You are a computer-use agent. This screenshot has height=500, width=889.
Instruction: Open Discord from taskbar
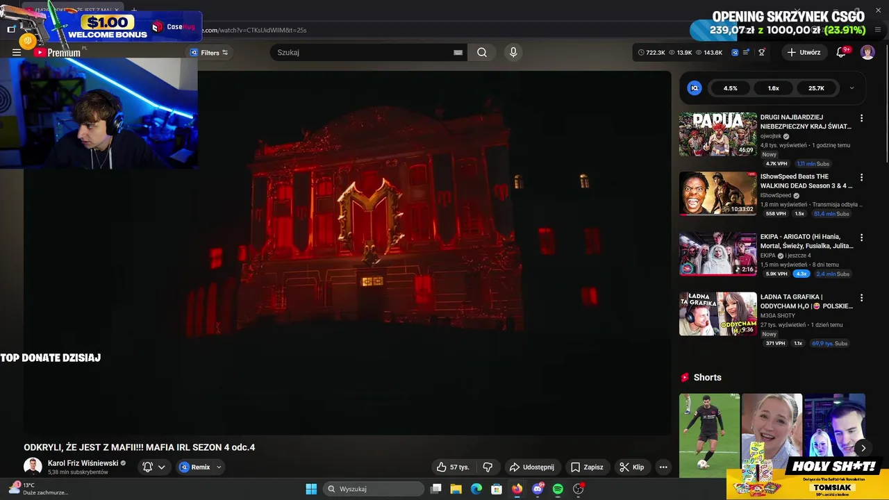point(538,489)
